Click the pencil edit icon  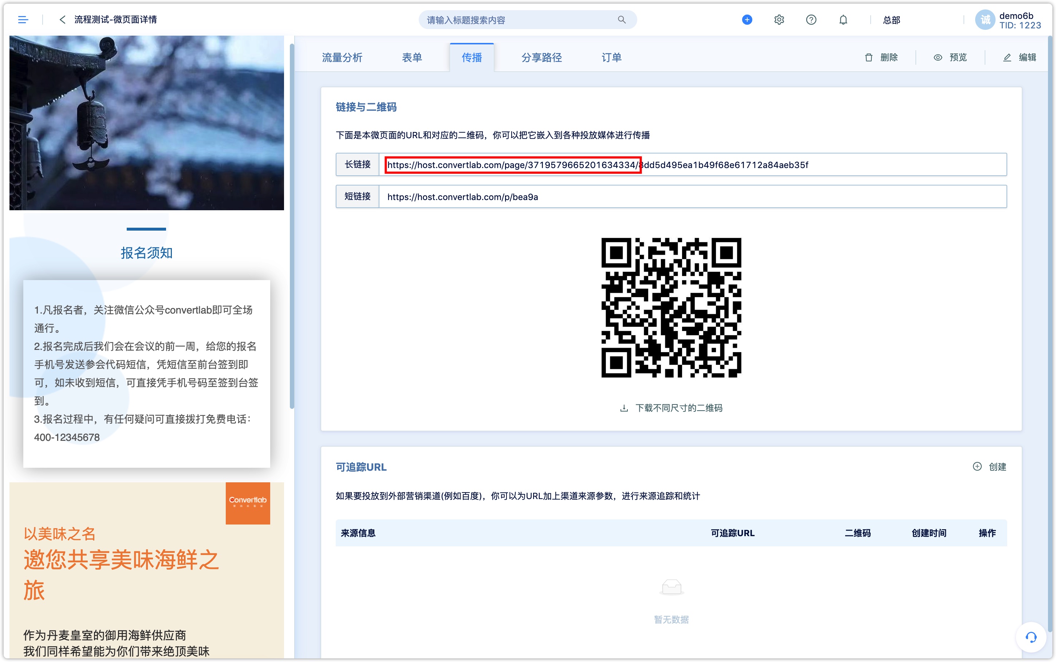point(1007,57)
